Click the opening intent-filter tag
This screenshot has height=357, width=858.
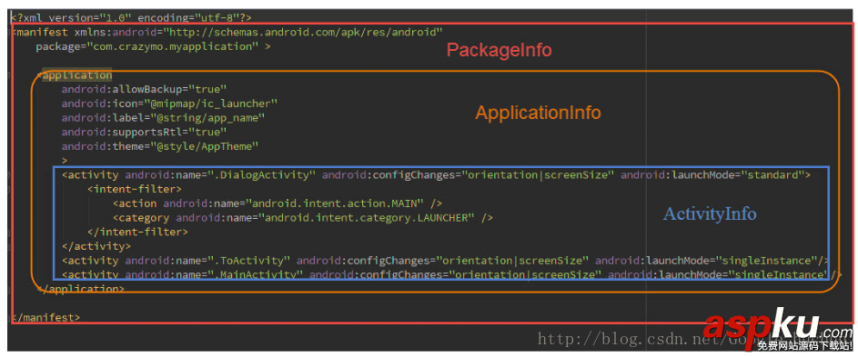[135, 189]
